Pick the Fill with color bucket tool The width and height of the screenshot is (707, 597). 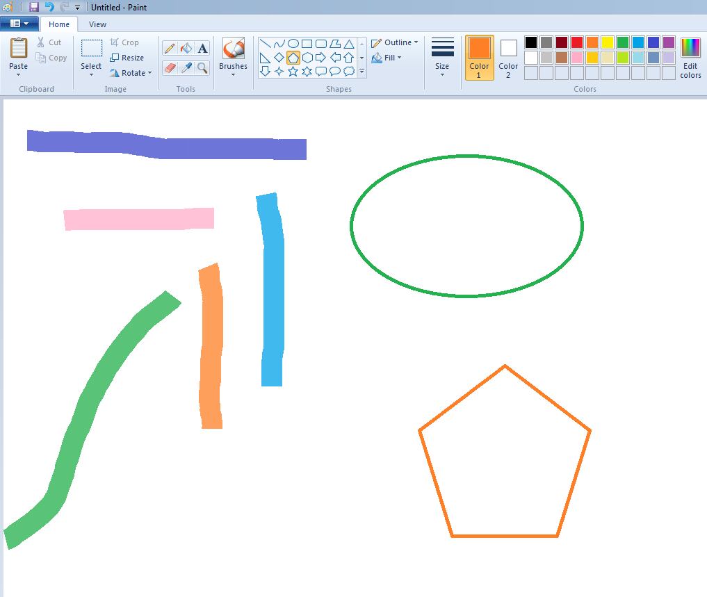[186, 48]
